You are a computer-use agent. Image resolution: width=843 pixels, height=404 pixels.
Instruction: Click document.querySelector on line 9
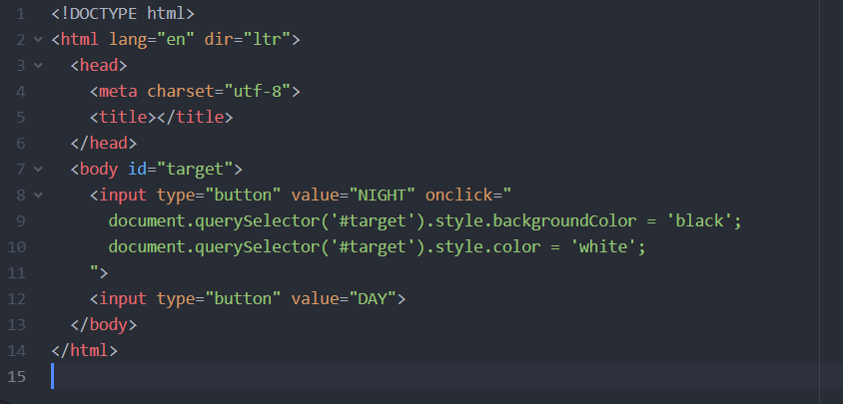click(x=214, y=220)
